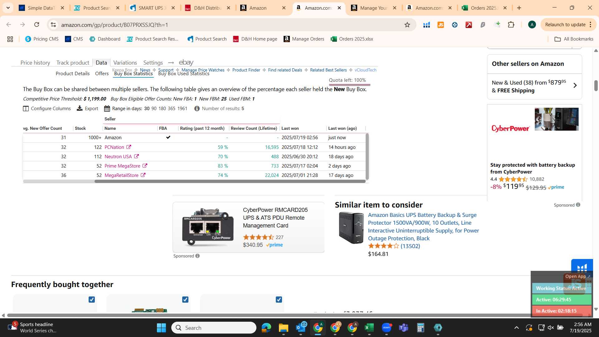Open new browser tab plus button
599x337 pixels.
point(519,8)
